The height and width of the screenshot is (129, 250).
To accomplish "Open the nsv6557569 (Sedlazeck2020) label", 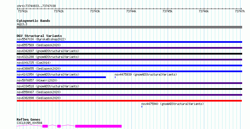I will (39, 45).
